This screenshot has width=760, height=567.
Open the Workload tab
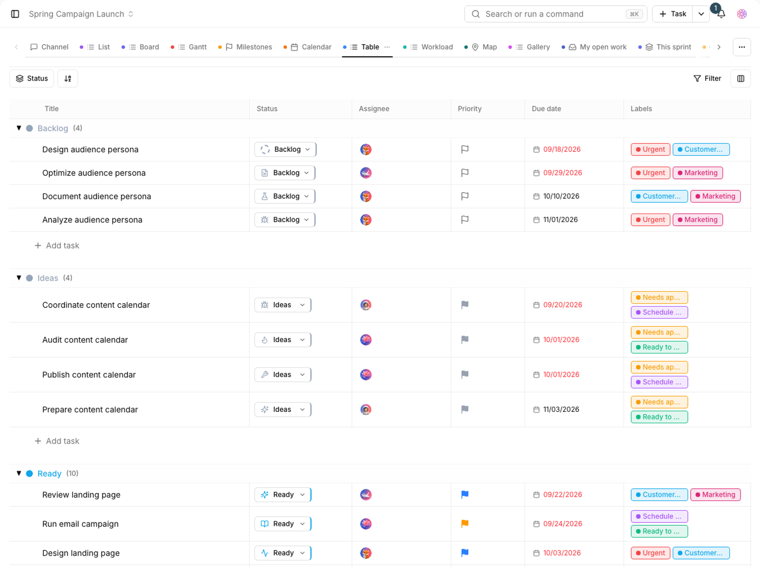pos(428,47)
